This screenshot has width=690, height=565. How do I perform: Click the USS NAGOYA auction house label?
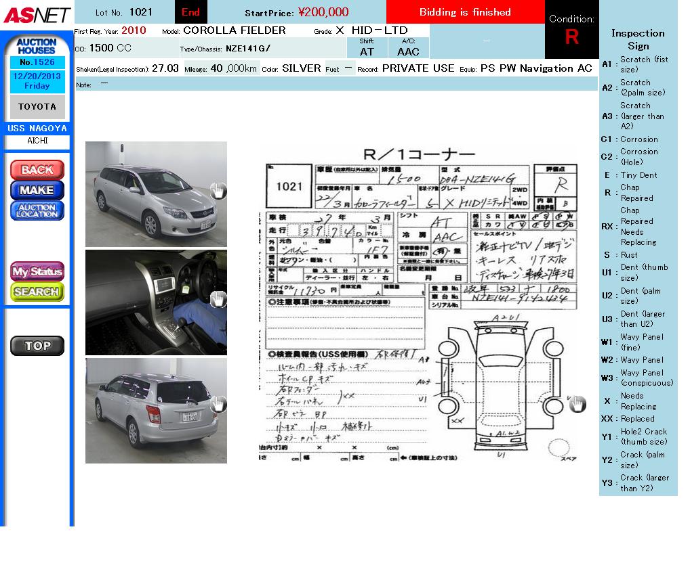tap(37, 129)
